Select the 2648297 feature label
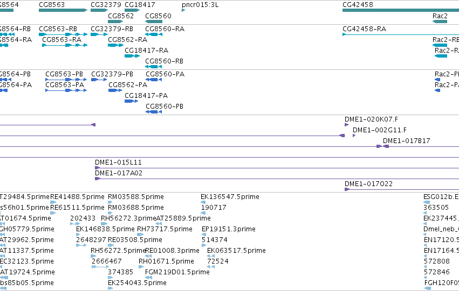459x291 pixels. (91, 240)
